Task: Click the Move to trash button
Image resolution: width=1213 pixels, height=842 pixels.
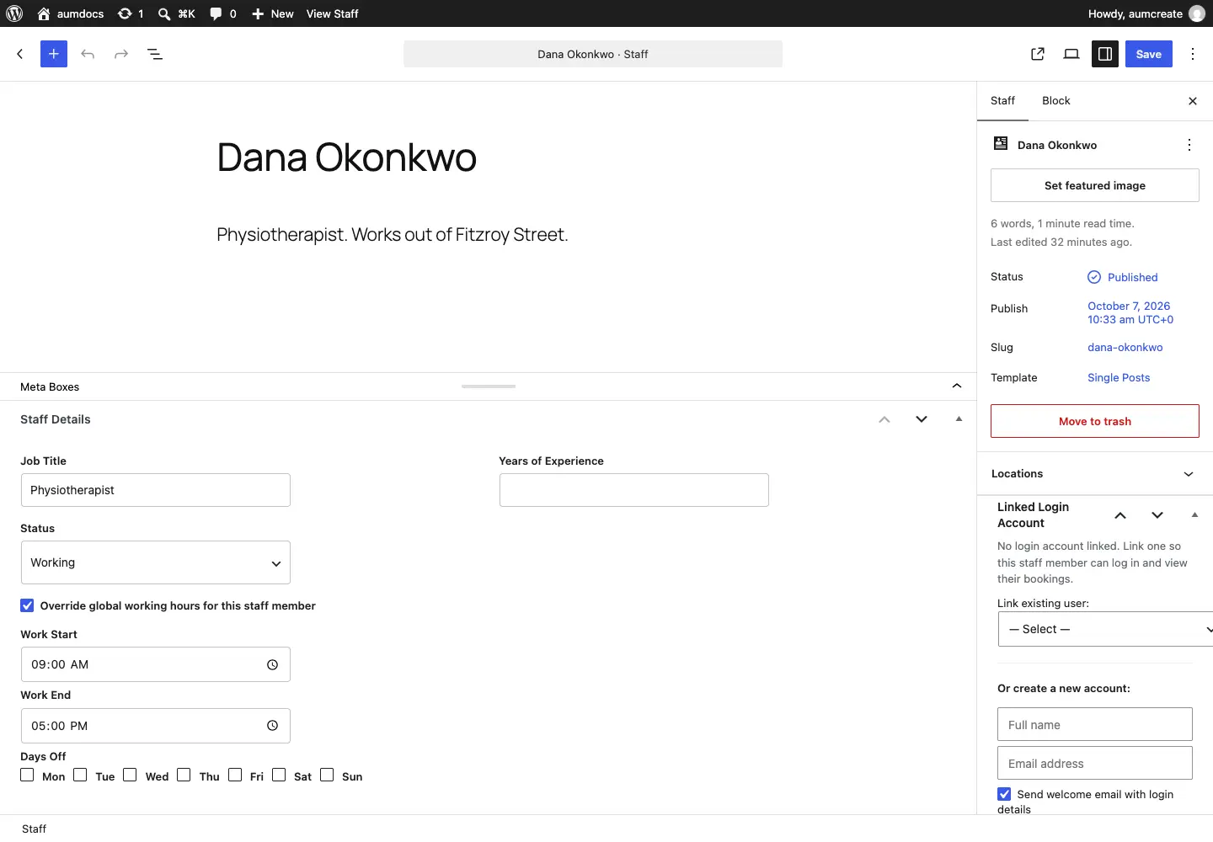Action: [x=1095, y=421]
